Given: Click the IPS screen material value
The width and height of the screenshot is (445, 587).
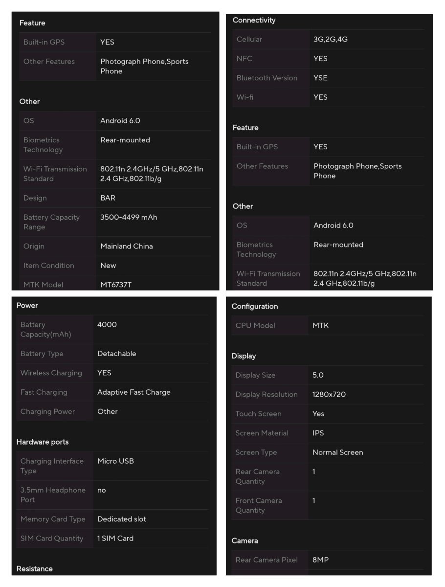Looking at the screenshot, I should [318, 433].
